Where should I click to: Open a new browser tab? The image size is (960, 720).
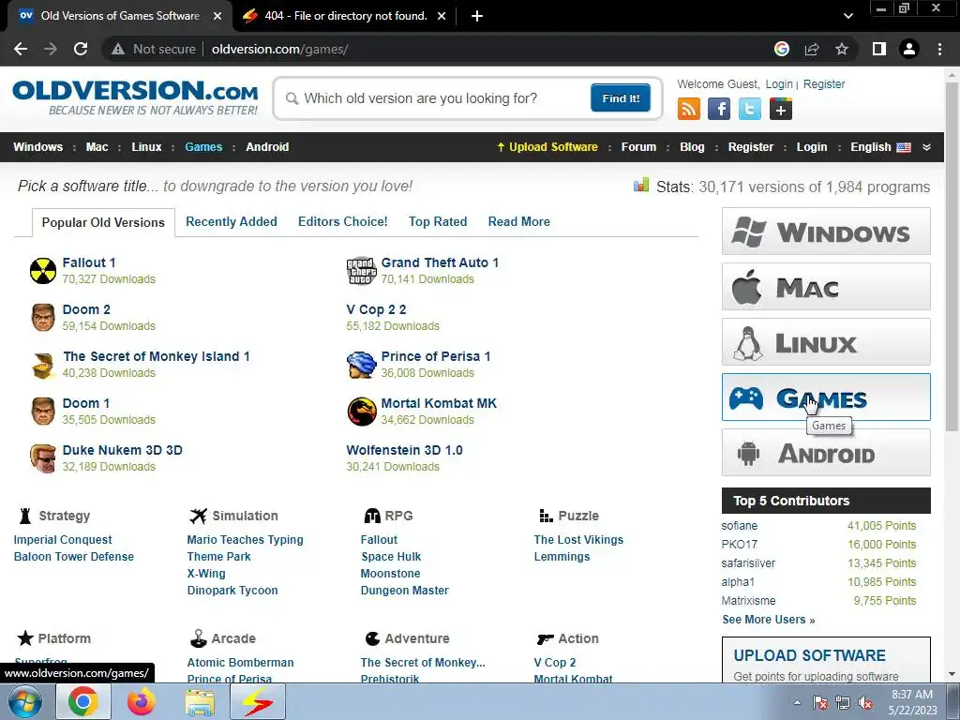point(477,16)
